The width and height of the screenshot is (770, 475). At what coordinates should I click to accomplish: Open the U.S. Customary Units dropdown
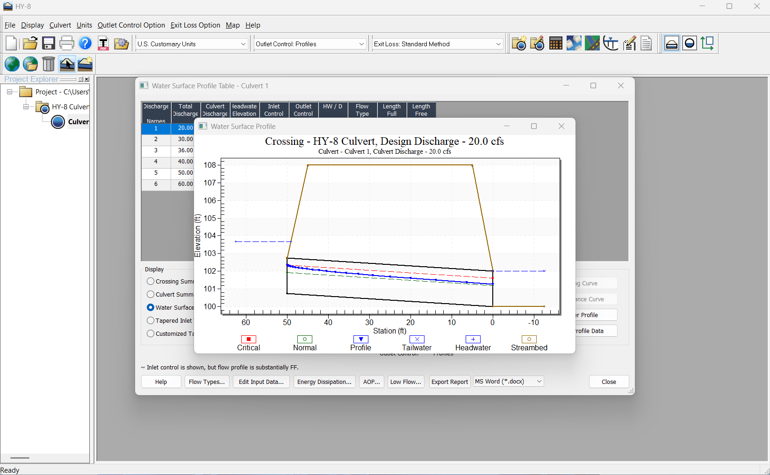coord(192,44)
